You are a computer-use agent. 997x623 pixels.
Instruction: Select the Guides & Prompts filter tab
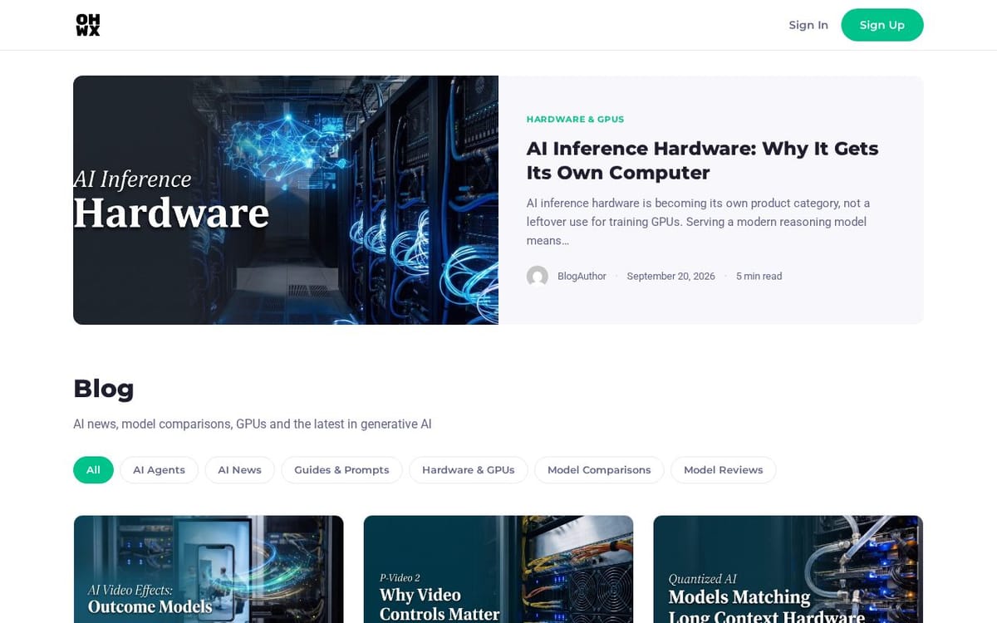point(341,470)
